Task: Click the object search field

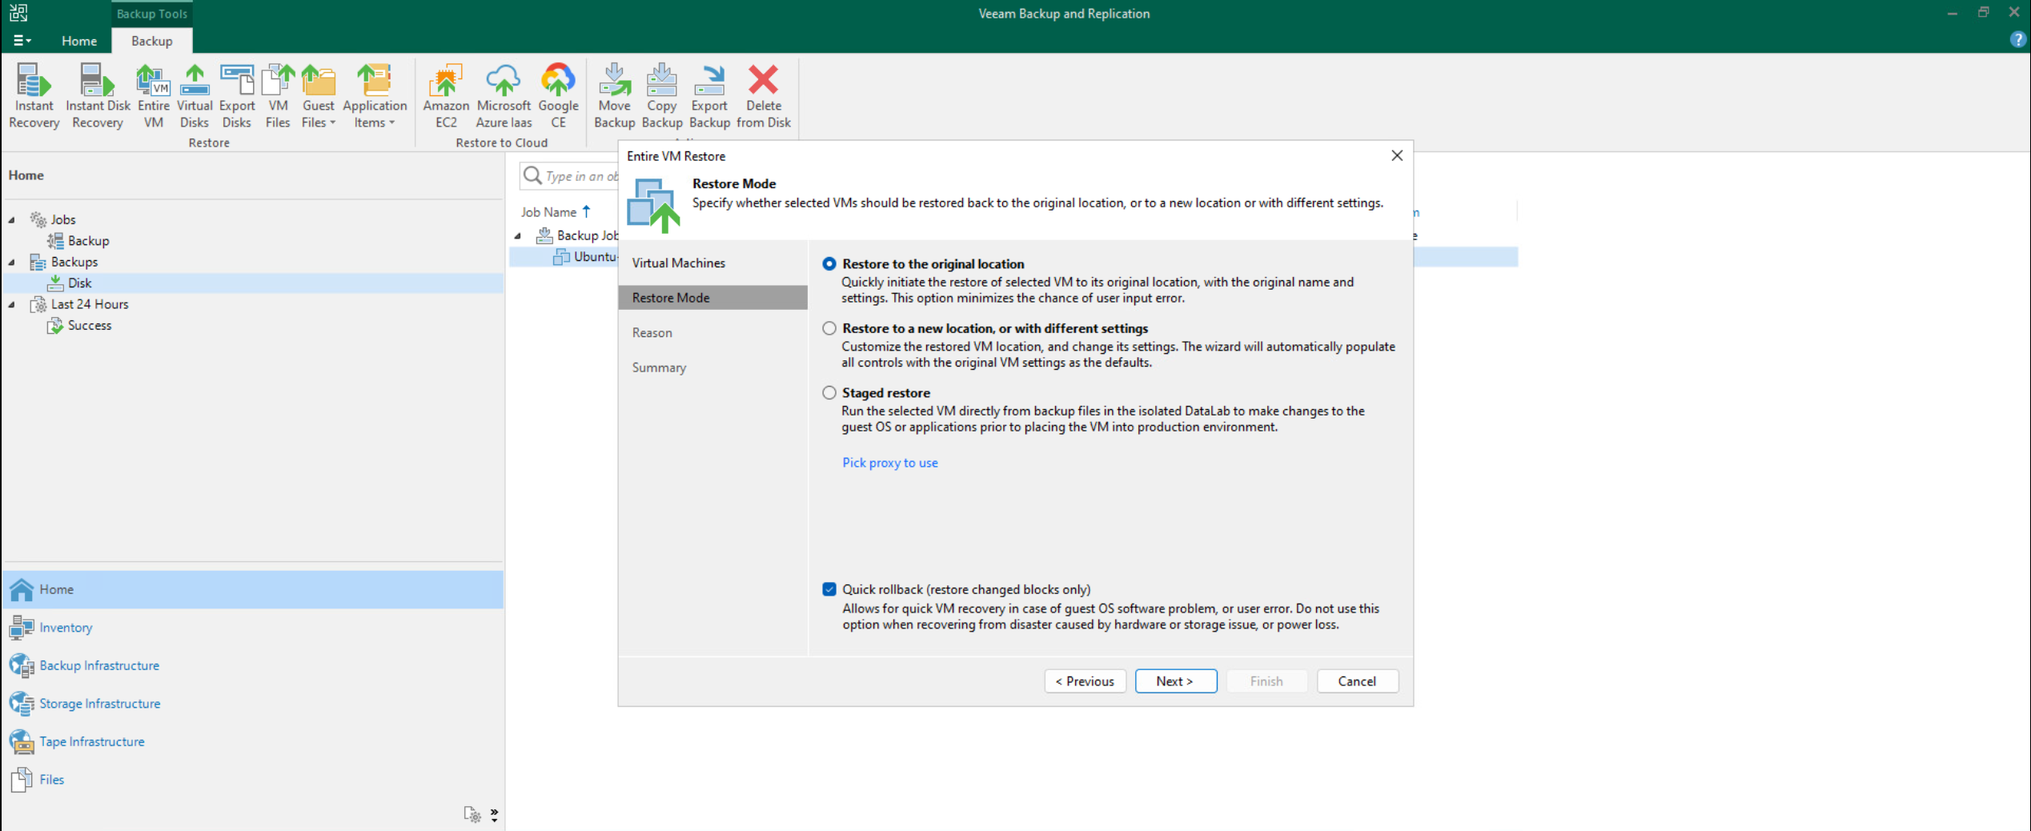Action: tap(570, 176)
